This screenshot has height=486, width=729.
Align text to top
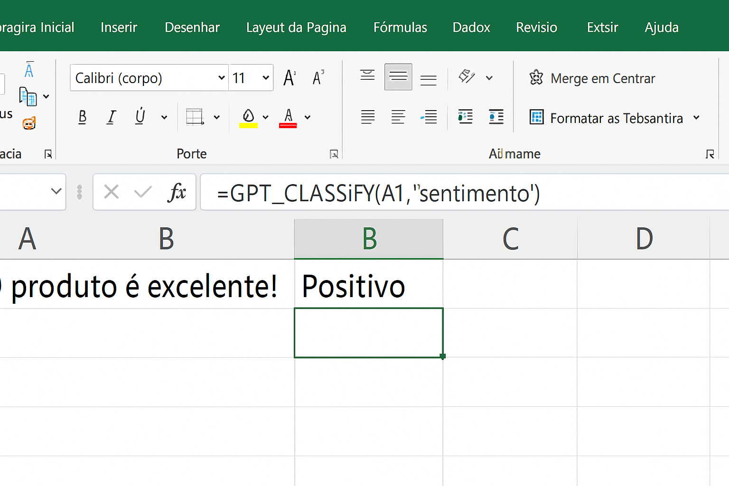point(367,75)
